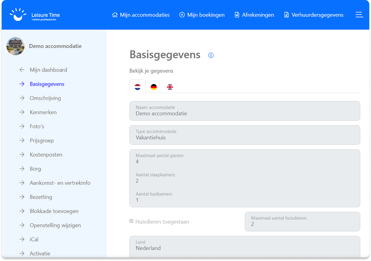The height and width of the screenshot is (261, 371).
Task: Click the arrow icon next to iCal
Action: 22,239
